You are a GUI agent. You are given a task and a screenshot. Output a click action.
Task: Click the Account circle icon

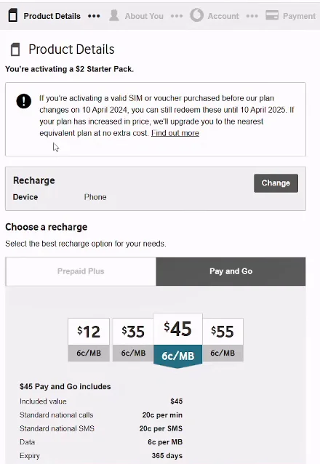[x=196, y=15]
